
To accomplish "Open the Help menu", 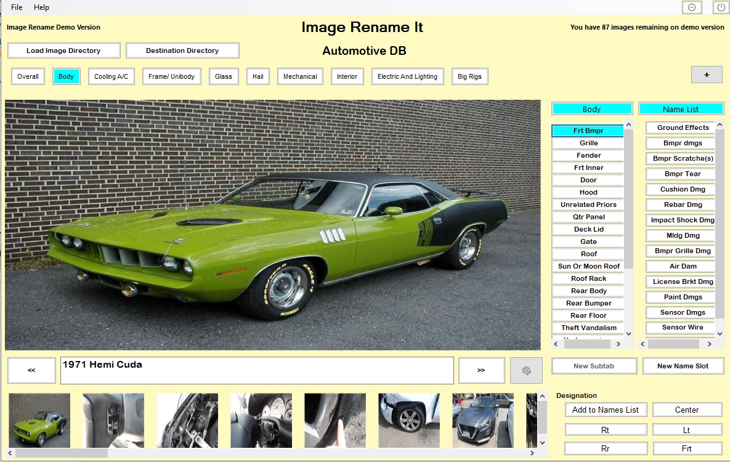I will pos(41,7).
